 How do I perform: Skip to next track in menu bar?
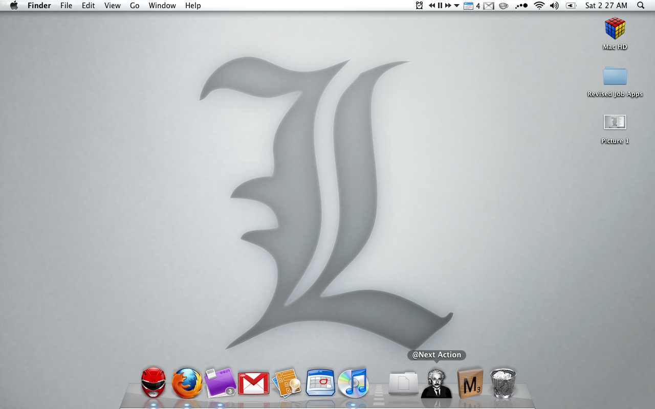pyautogui.click(x=448, y=6)
